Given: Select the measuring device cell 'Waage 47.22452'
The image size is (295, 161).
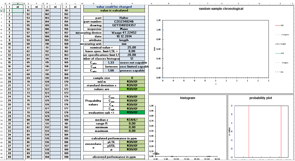Looking at the screenshot, I should [x=124, y=33].
